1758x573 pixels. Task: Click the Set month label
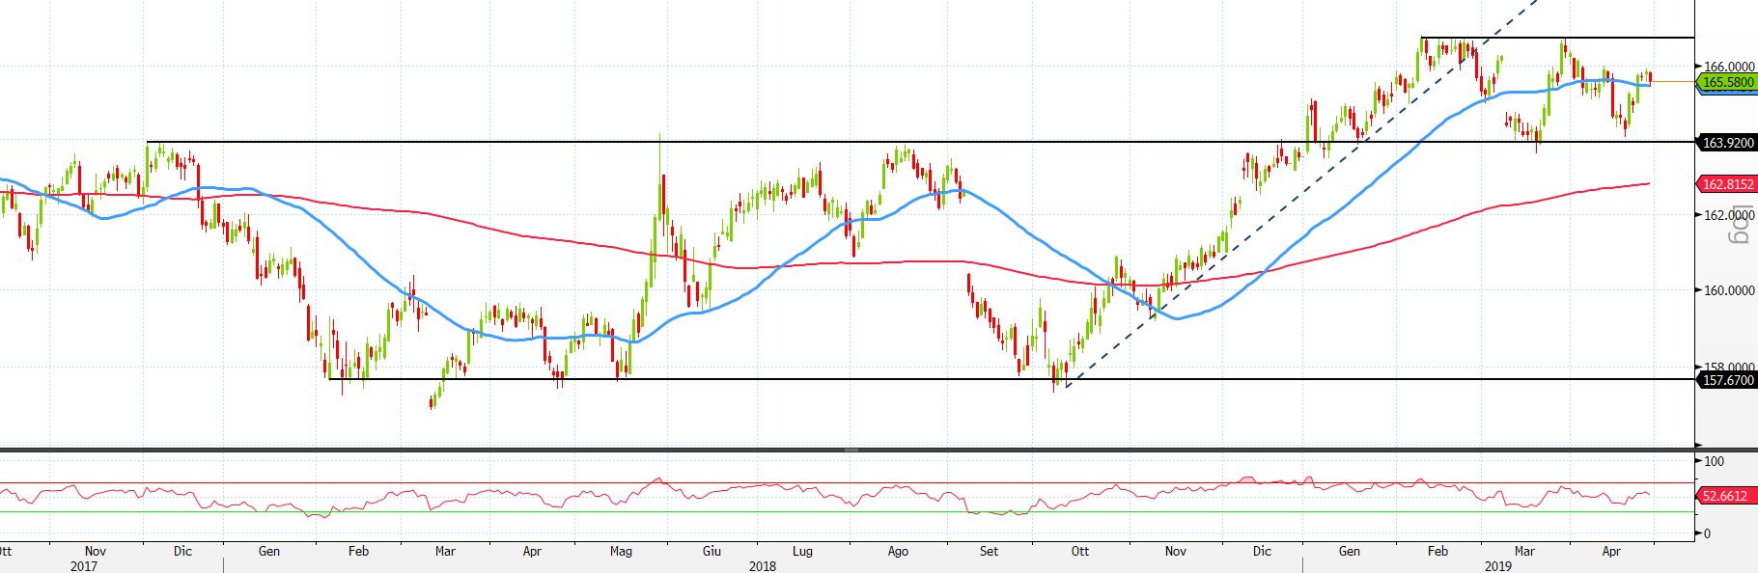(x=989, y=552)
